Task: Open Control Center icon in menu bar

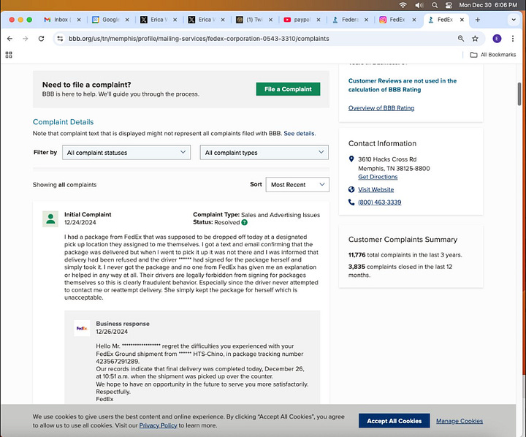Action: [x=449, y=5]
